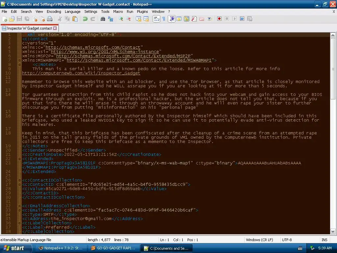This screenshot has height=253, width=337.
Task: Collapse c:ContactID fold at line 27
Action: (x=19, y=184)
